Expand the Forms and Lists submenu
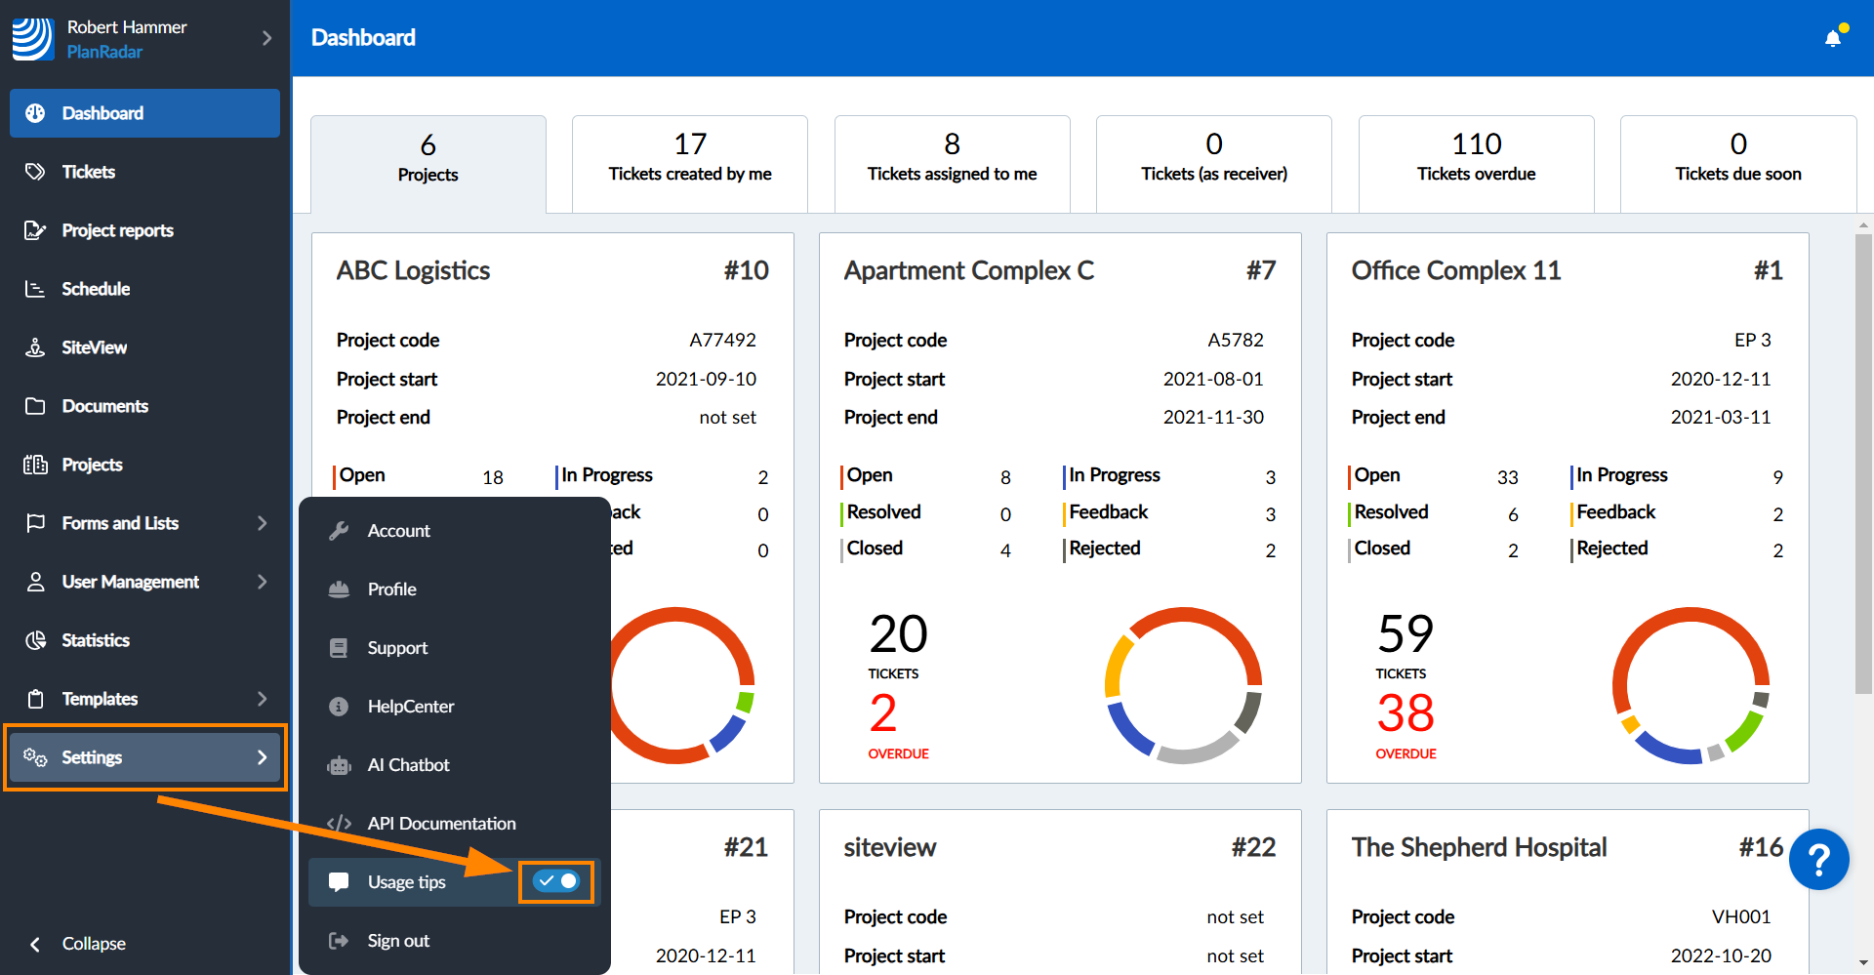The height and width of the screenshot is (975, 1874). tap(262, 523)
